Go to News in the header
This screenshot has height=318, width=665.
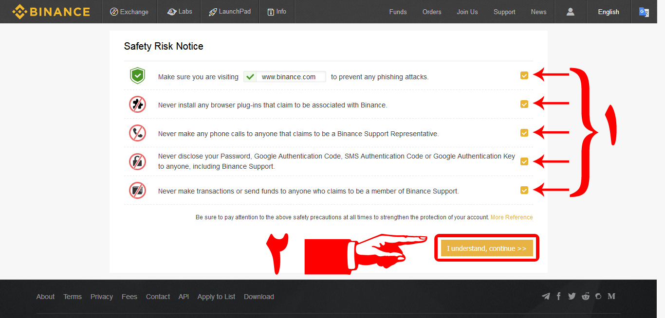(x=538, y=12)
